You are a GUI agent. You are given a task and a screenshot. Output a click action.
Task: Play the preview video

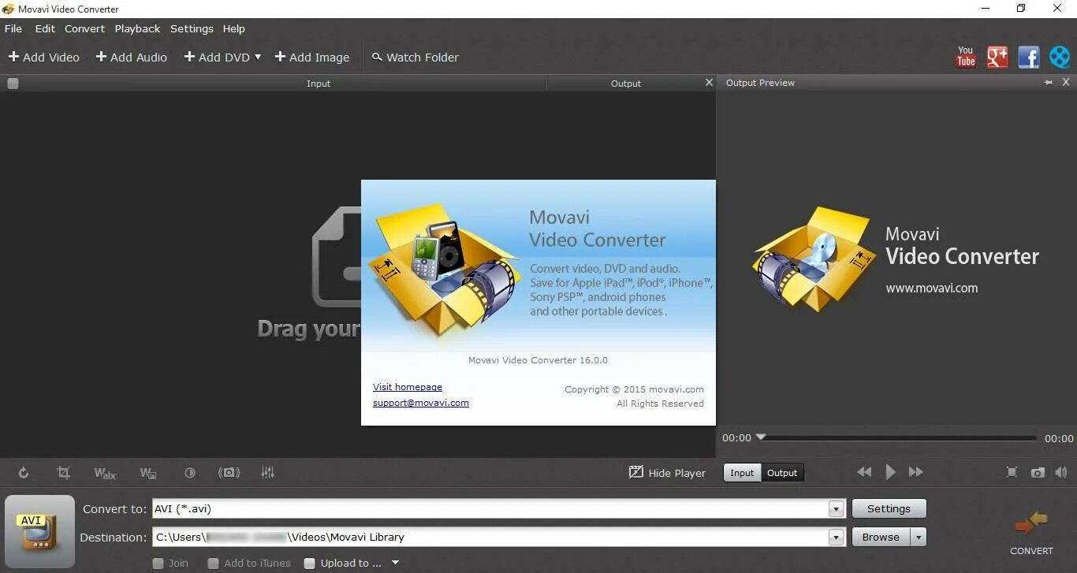coord(890,472)
